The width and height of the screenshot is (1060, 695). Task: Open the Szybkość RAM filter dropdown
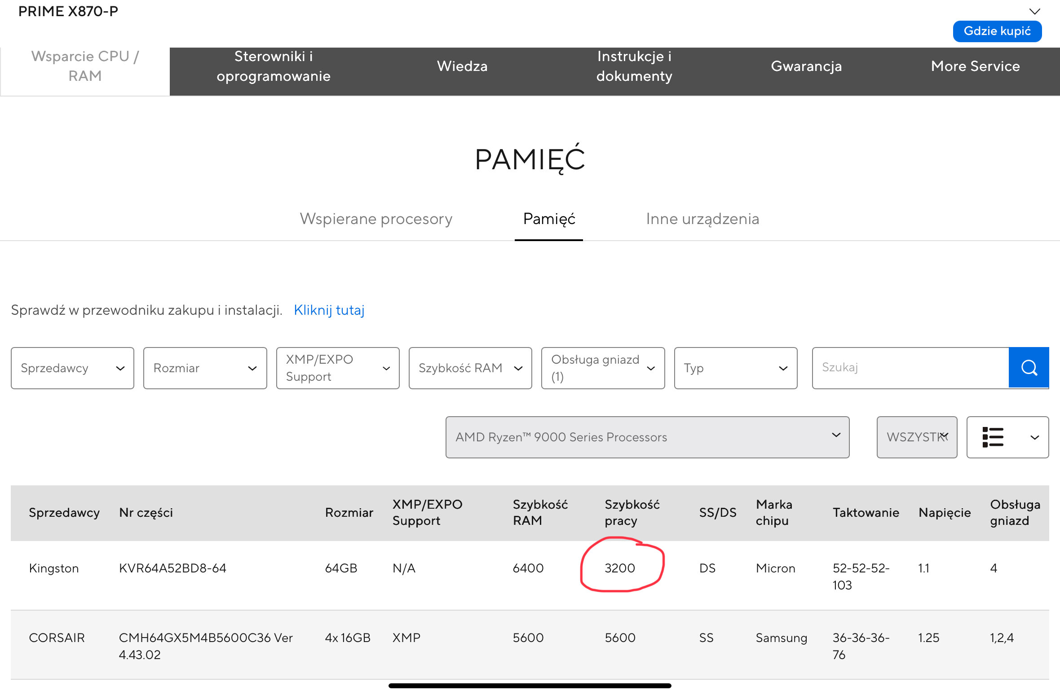[470, 368]
